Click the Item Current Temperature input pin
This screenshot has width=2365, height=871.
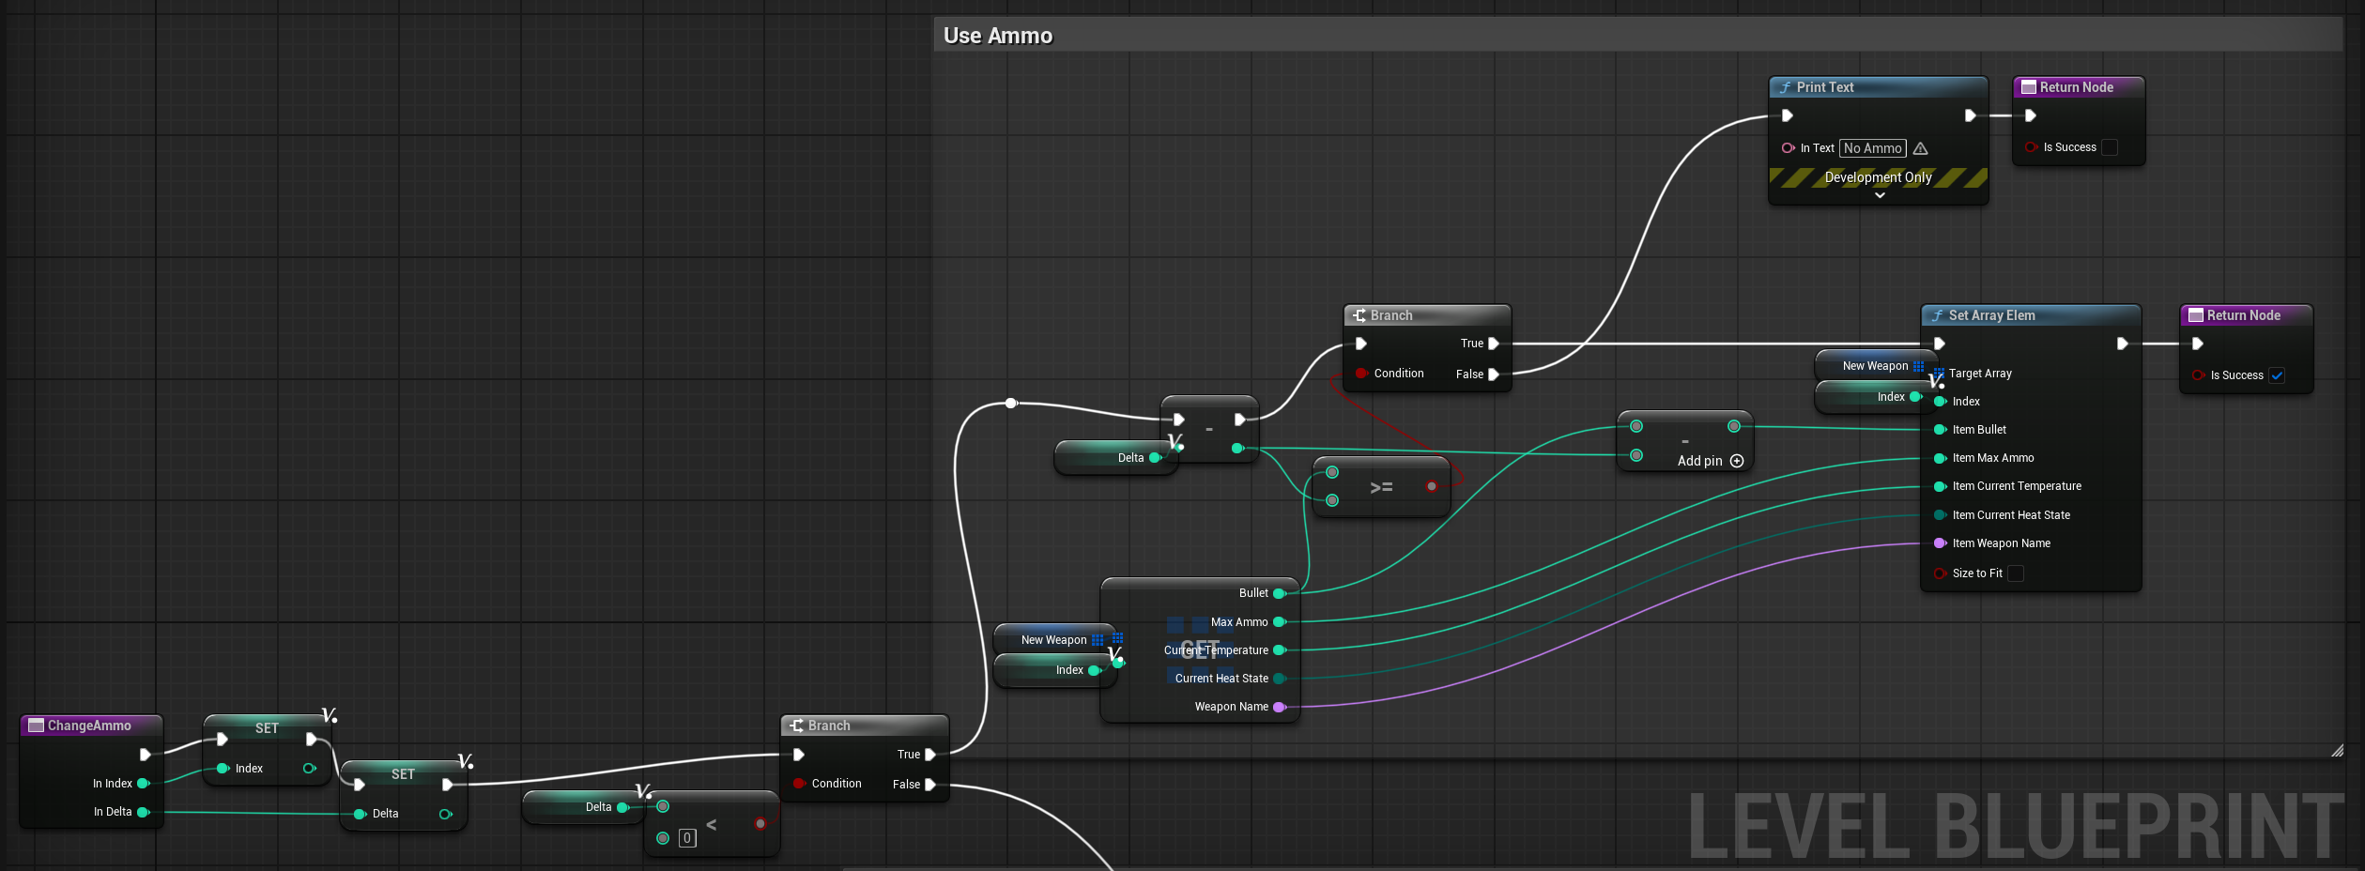coord(1940,486)
